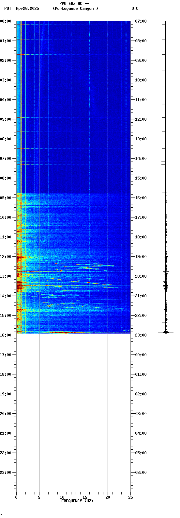Click frequency axis tick '20'

[108, 497]
